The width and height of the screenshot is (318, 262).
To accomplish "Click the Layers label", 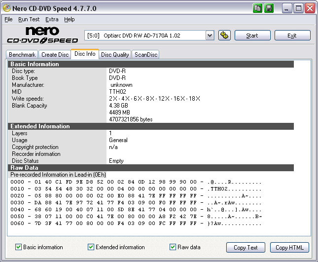I will click(x=19, y=133).
